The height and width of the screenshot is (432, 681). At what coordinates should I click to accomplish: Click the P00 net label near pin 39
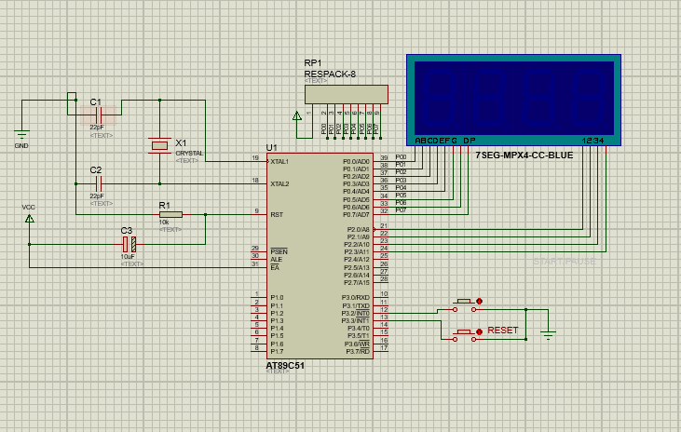tap(401, 157)
